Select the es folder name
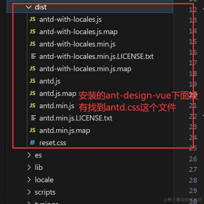Viewport: 204px width, 204px height. [x=38, y=156]
